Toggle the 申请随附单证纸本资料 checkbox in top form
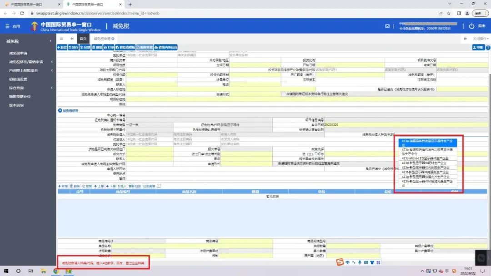The height and width of the screenshot is (276, 491). click(x=283, y=94)
